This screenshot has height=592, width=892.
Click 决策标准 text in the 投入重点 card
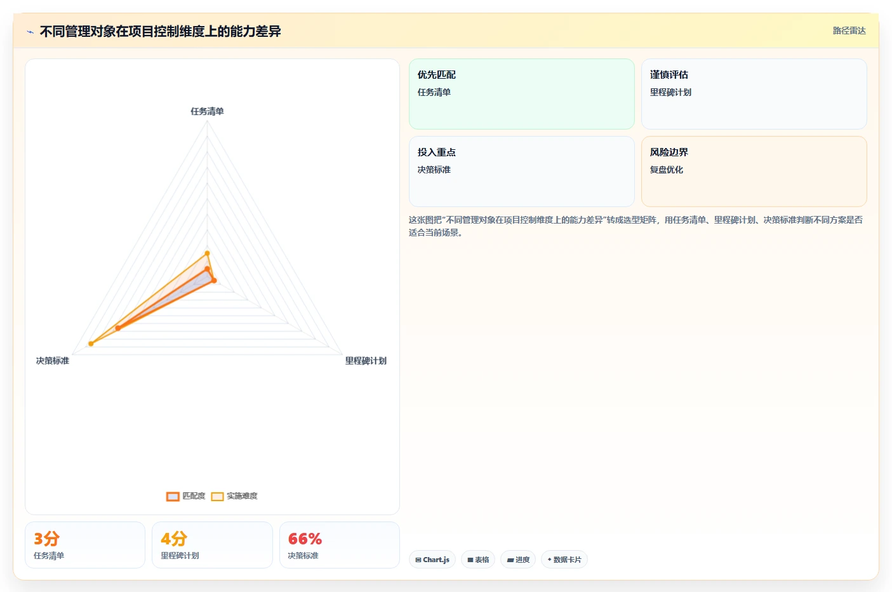coord(434,170)
